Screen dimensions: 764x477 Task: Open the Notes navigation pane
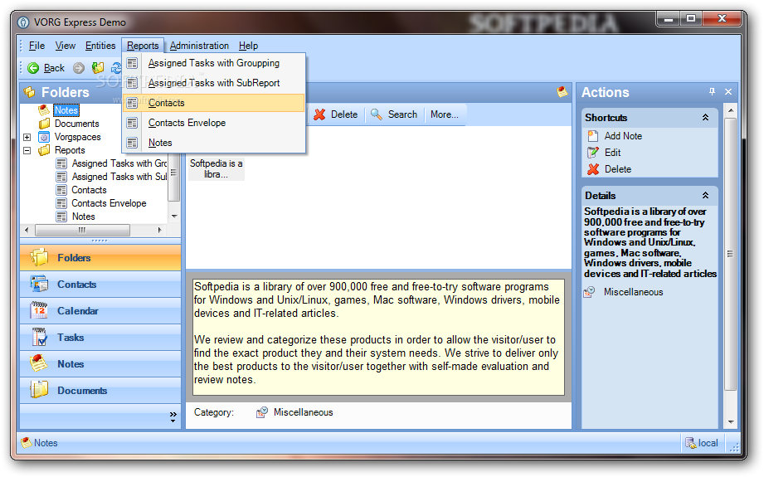(100, 364)
